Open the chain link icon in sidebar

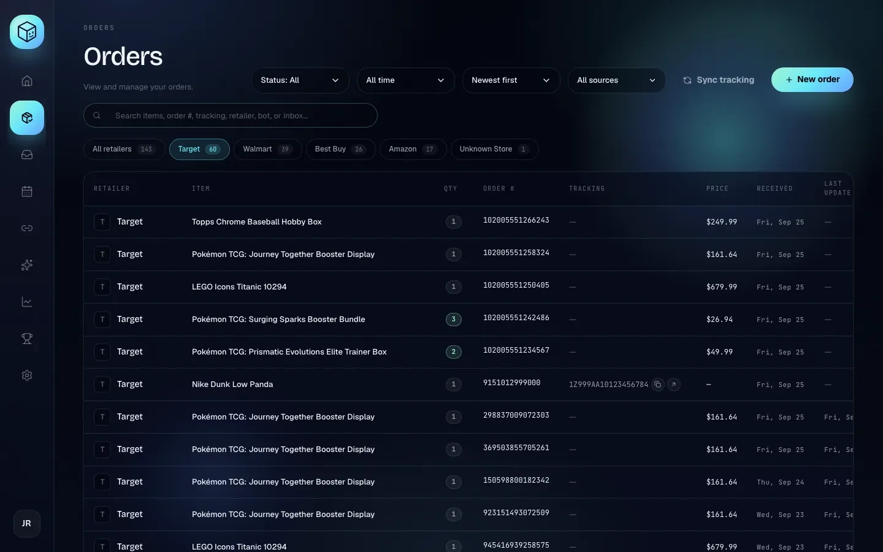[27, 228]
